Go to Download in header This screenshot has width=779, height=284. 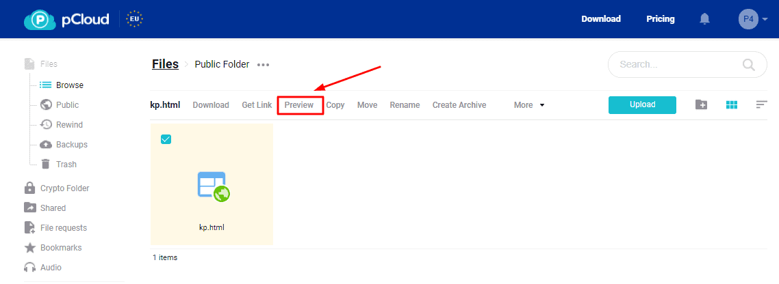point(601,19)
